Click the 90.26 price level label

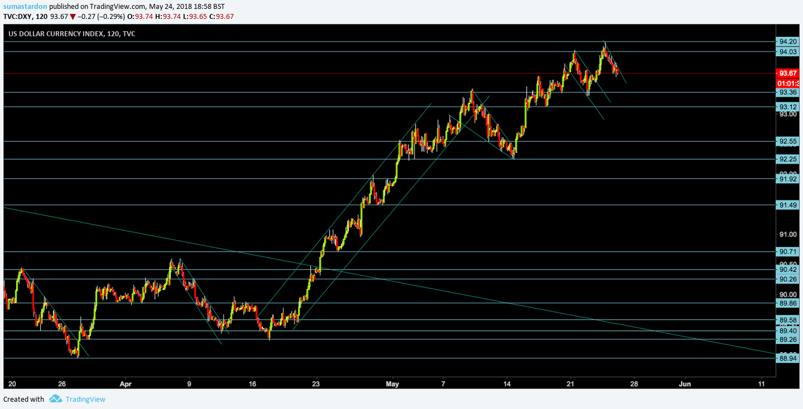tap(788, 279)
